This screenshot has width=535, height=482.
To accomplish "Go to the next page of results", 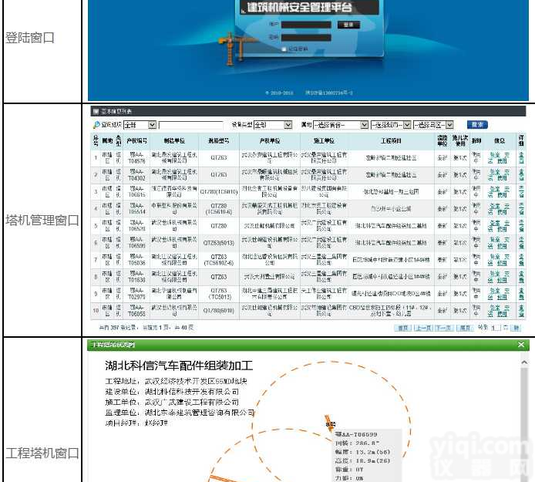I will pos(442,328).
